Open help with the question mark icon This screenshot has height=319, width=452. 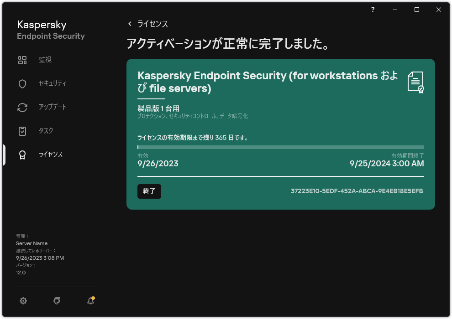point(373,9)
